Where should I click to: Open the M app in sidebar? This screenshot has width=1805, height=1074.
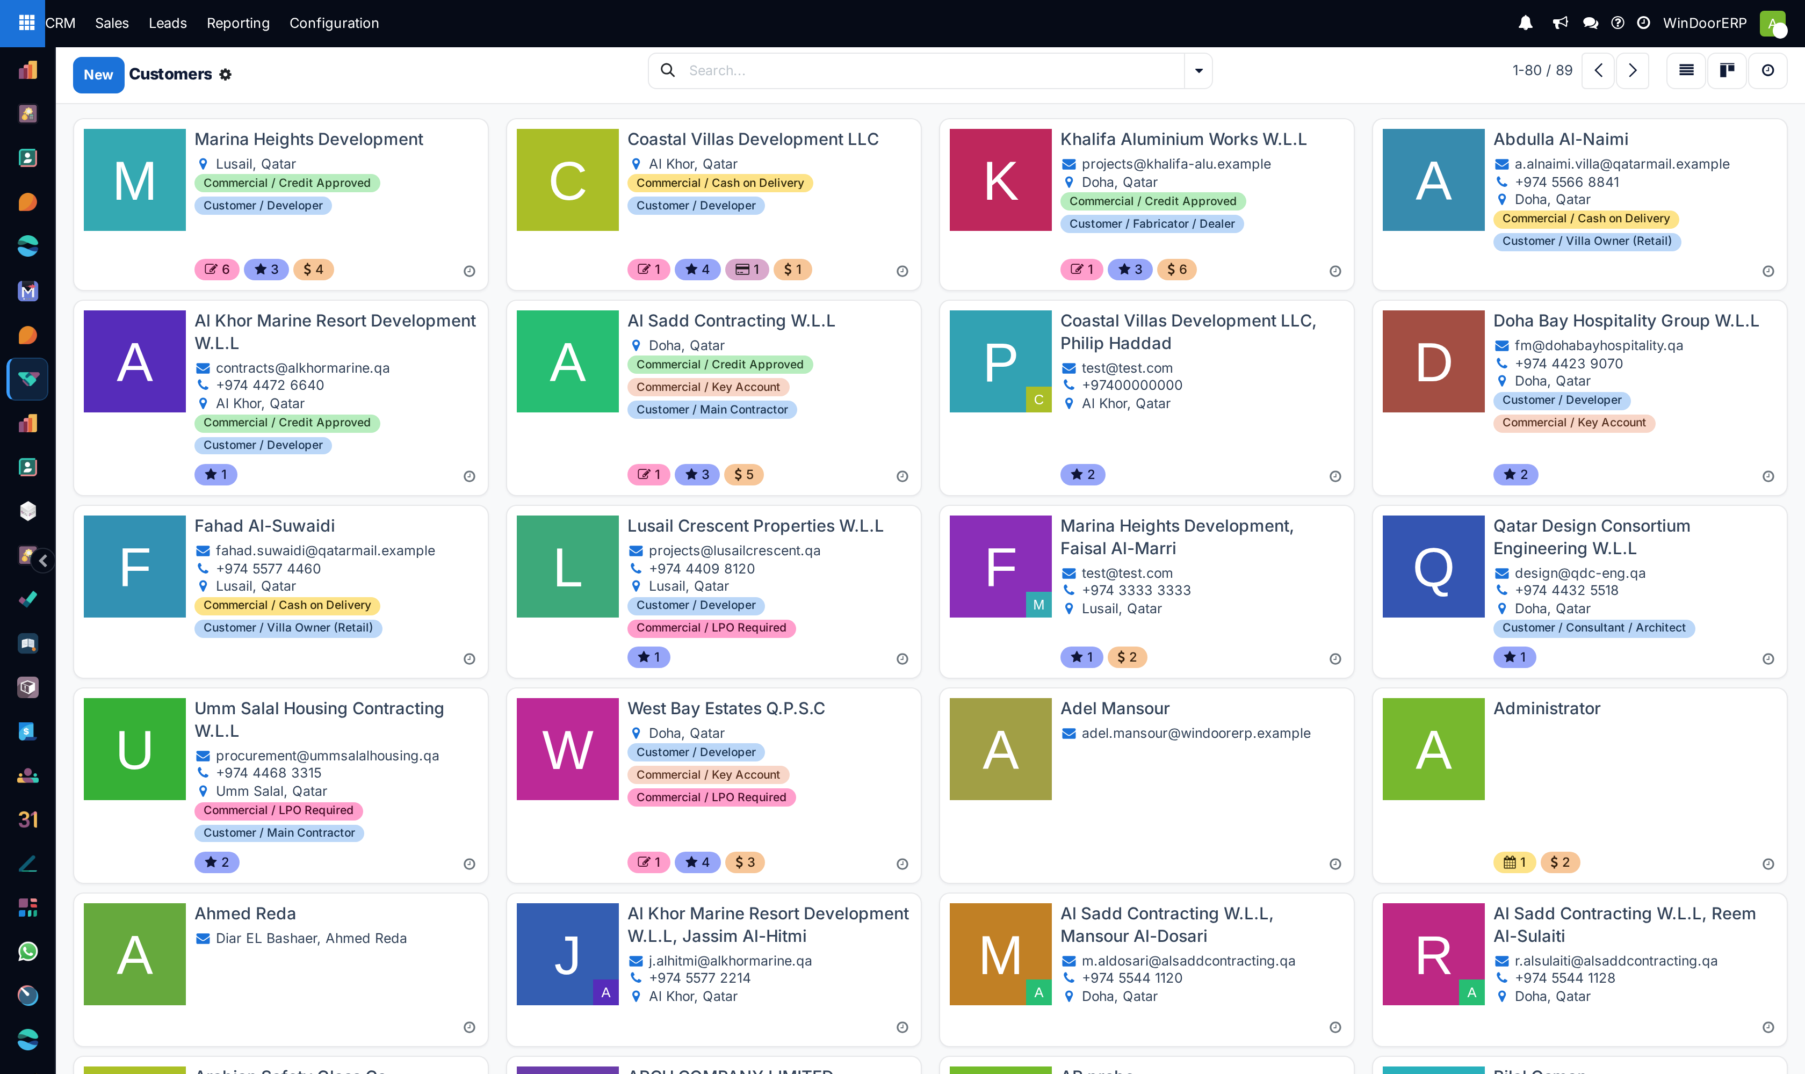[27, 291]
